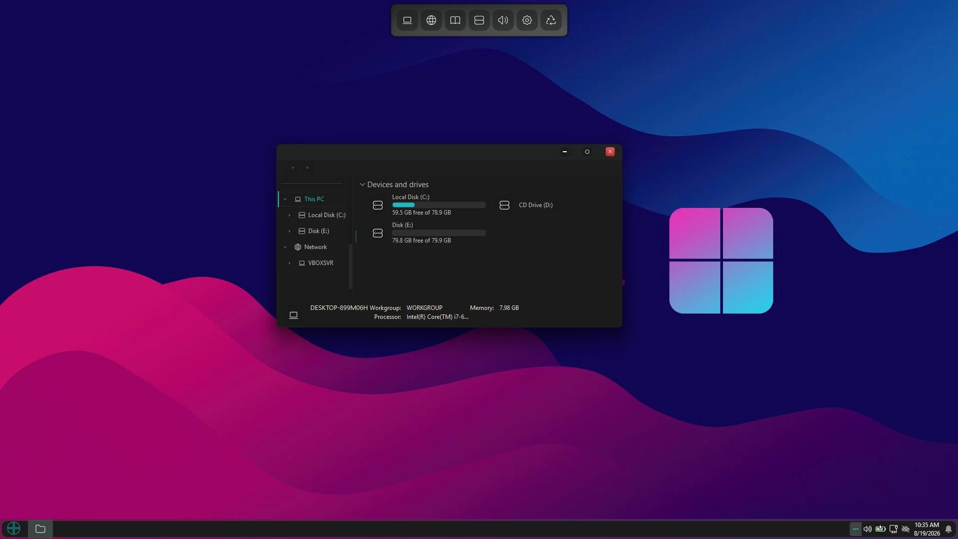The image size is (958, 539).
Task: Open the drive dock icon
Action: click(x=479, y=20)
